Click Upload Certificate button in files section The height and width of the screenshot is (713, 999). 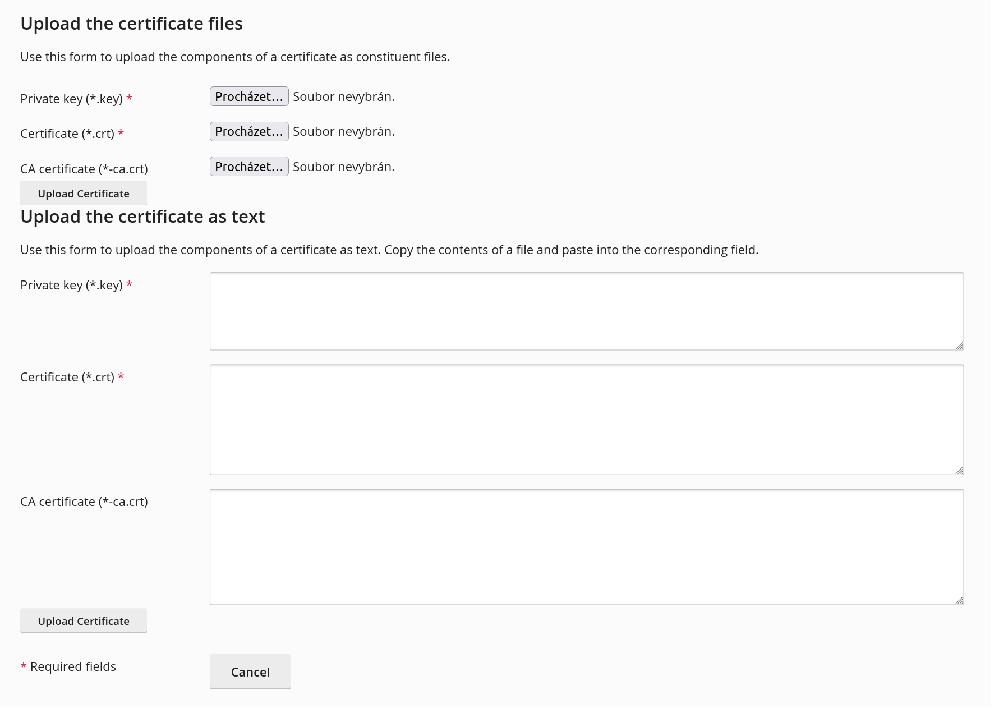(x=84, y=194)
